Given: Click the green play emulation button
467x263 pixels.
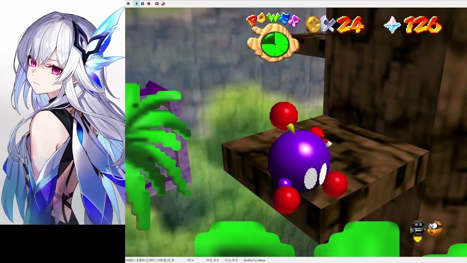Looking at the screenshot, I should click(136, 4).
